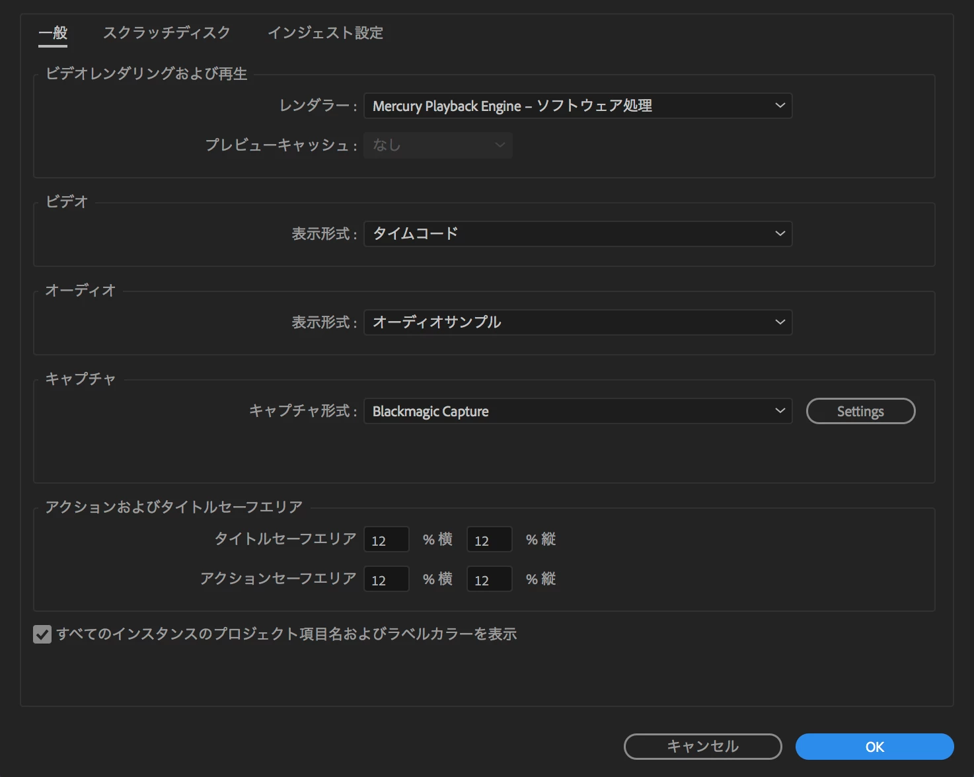Click the ビデオレンダリングおよび再生 section heading

[146, 73]
